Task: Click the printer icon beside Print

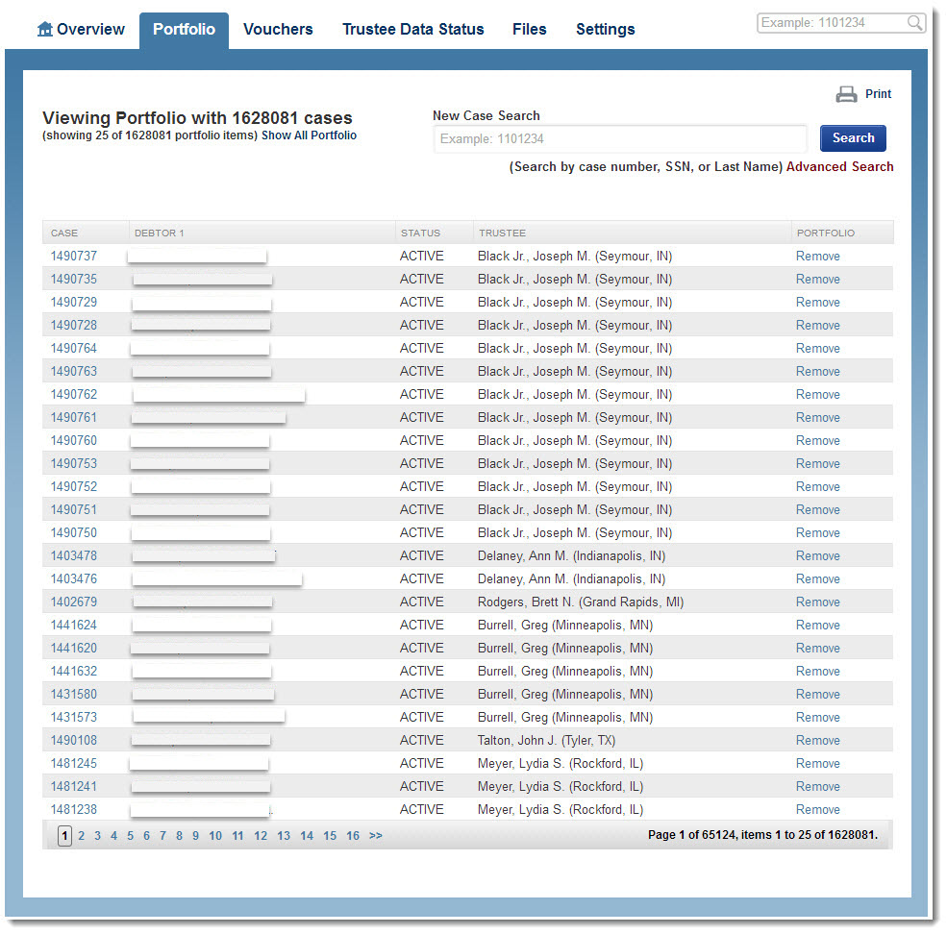Action: (846, 94)
